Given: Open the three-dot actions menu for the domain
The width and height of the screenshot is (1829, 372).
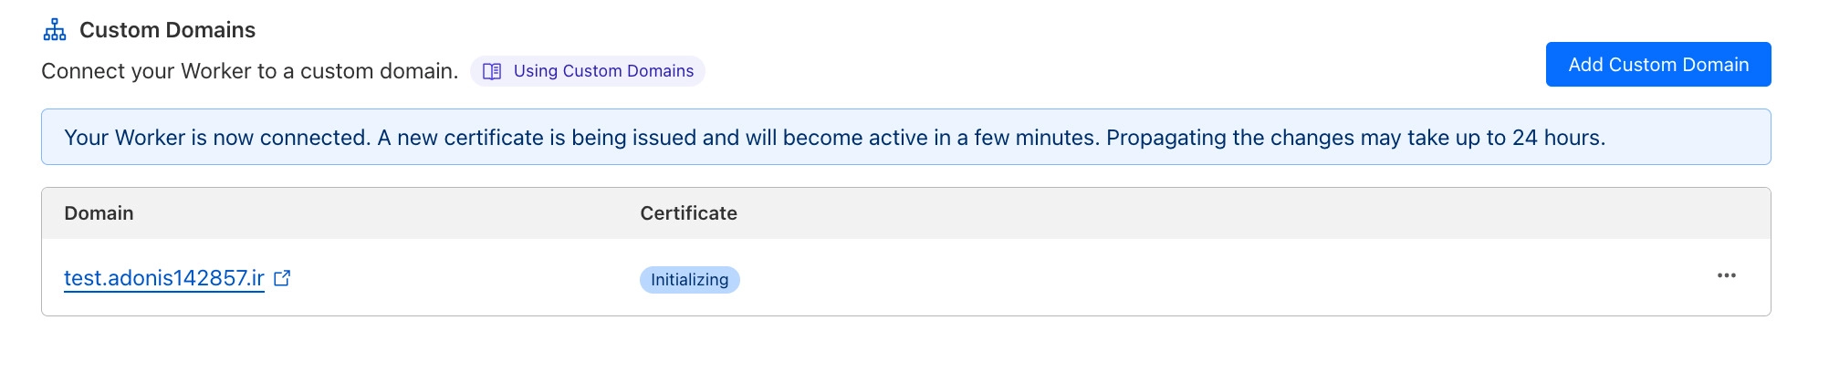Looking at the screenshot, I should tap(1726, 275).
